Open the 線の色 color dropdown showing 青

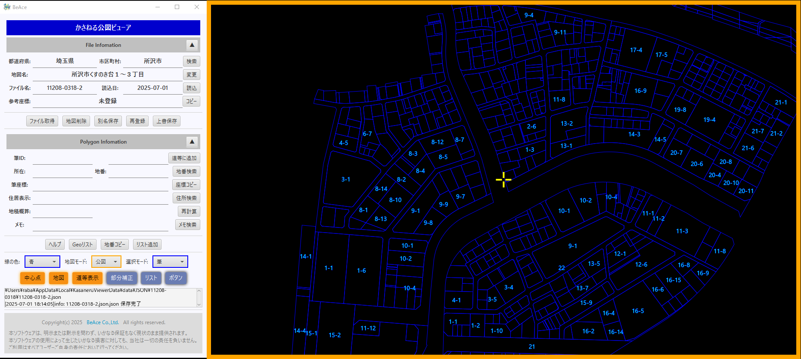pyautogui.click(x=42, y=261)
